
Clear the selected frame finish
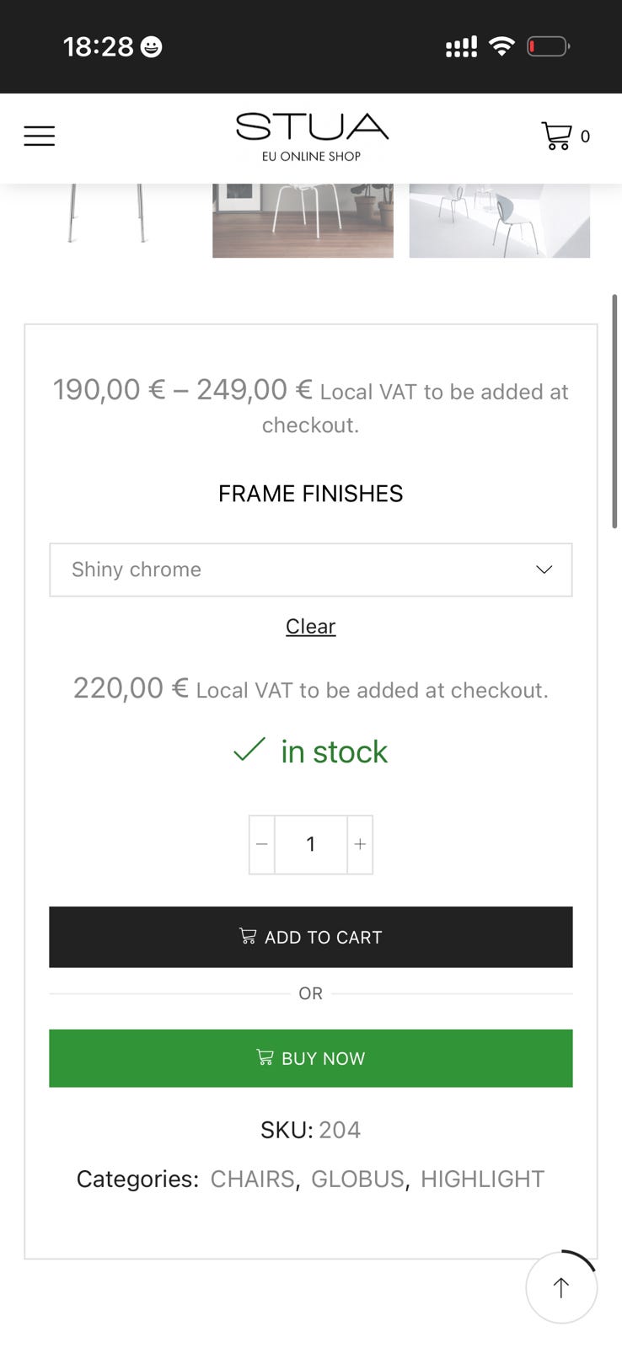pos(311,626)
